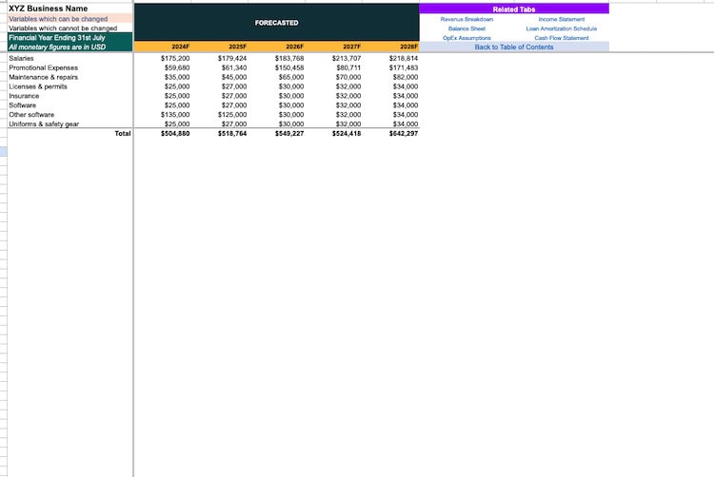
Task: Select Maintenance & repairs 2024F value $35,000
Action: click(x=177, y=77)
